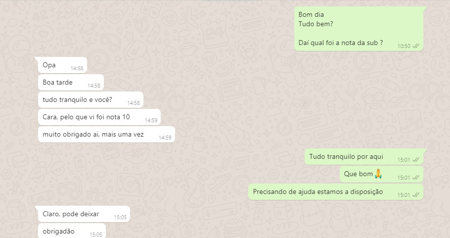Image resolution: width=450 pixels, height=238 pixels.
Task: Click 'Daí qual foi a nota da sub ?' text
Action: tap(341, 43)
